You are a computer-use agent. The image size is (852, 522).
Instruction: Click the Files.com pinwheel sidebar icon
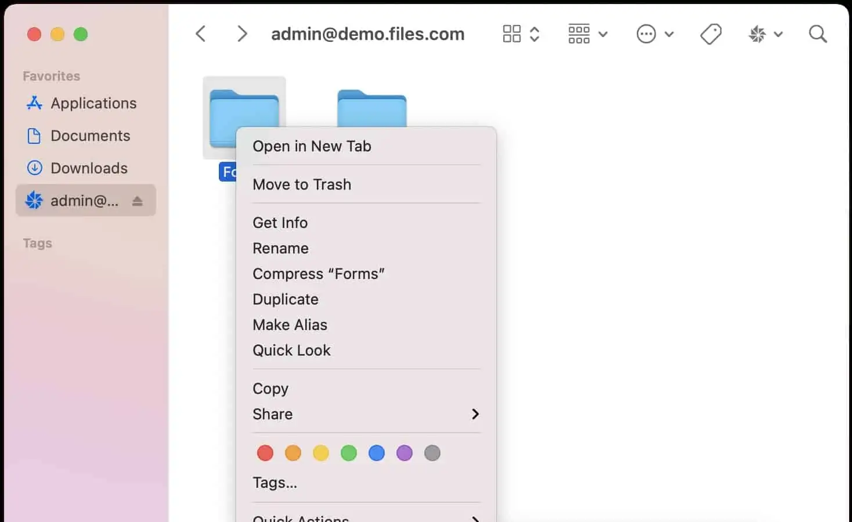click(34, 201)
